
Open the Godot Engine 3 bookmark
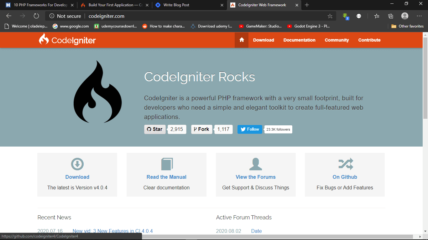tap(308, 26)
